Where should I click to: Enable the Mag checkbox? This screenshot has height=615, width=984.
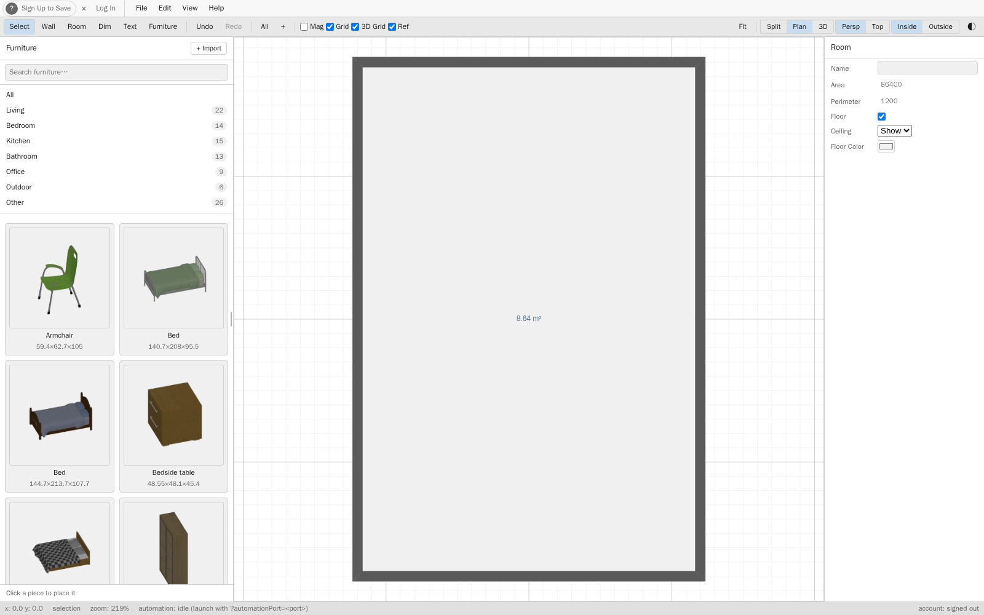(x=304, y=27)
